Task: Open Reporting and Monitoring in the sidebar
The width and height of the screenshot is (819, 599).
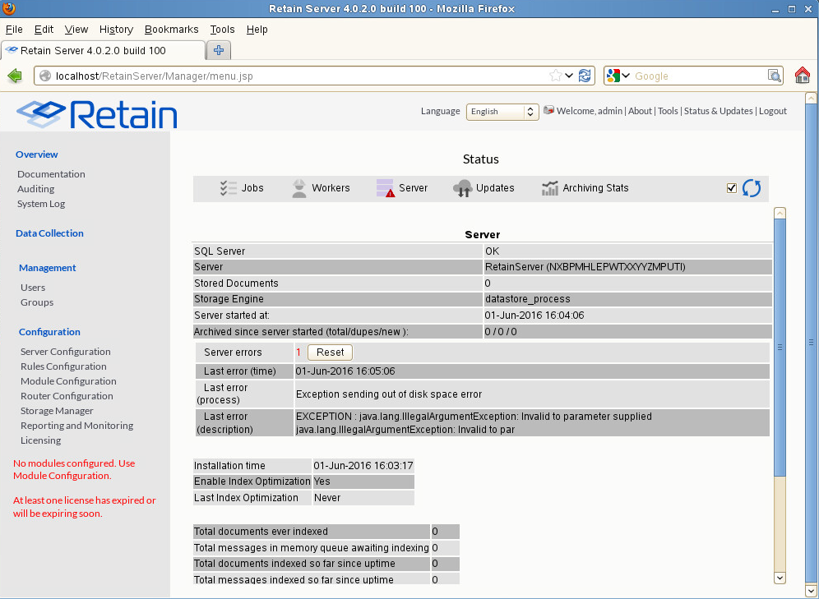Action: coord(76,426)
